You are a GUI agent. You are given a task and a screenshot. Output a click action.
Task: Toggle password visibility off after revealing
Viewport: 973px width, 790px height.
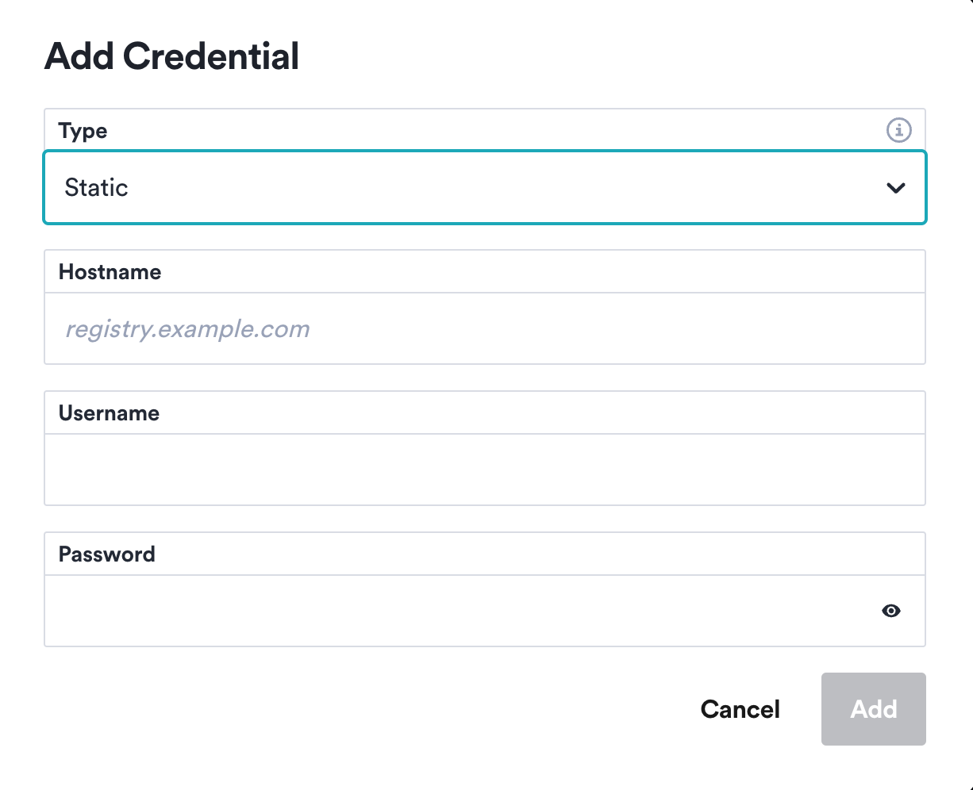coord(890,611)
